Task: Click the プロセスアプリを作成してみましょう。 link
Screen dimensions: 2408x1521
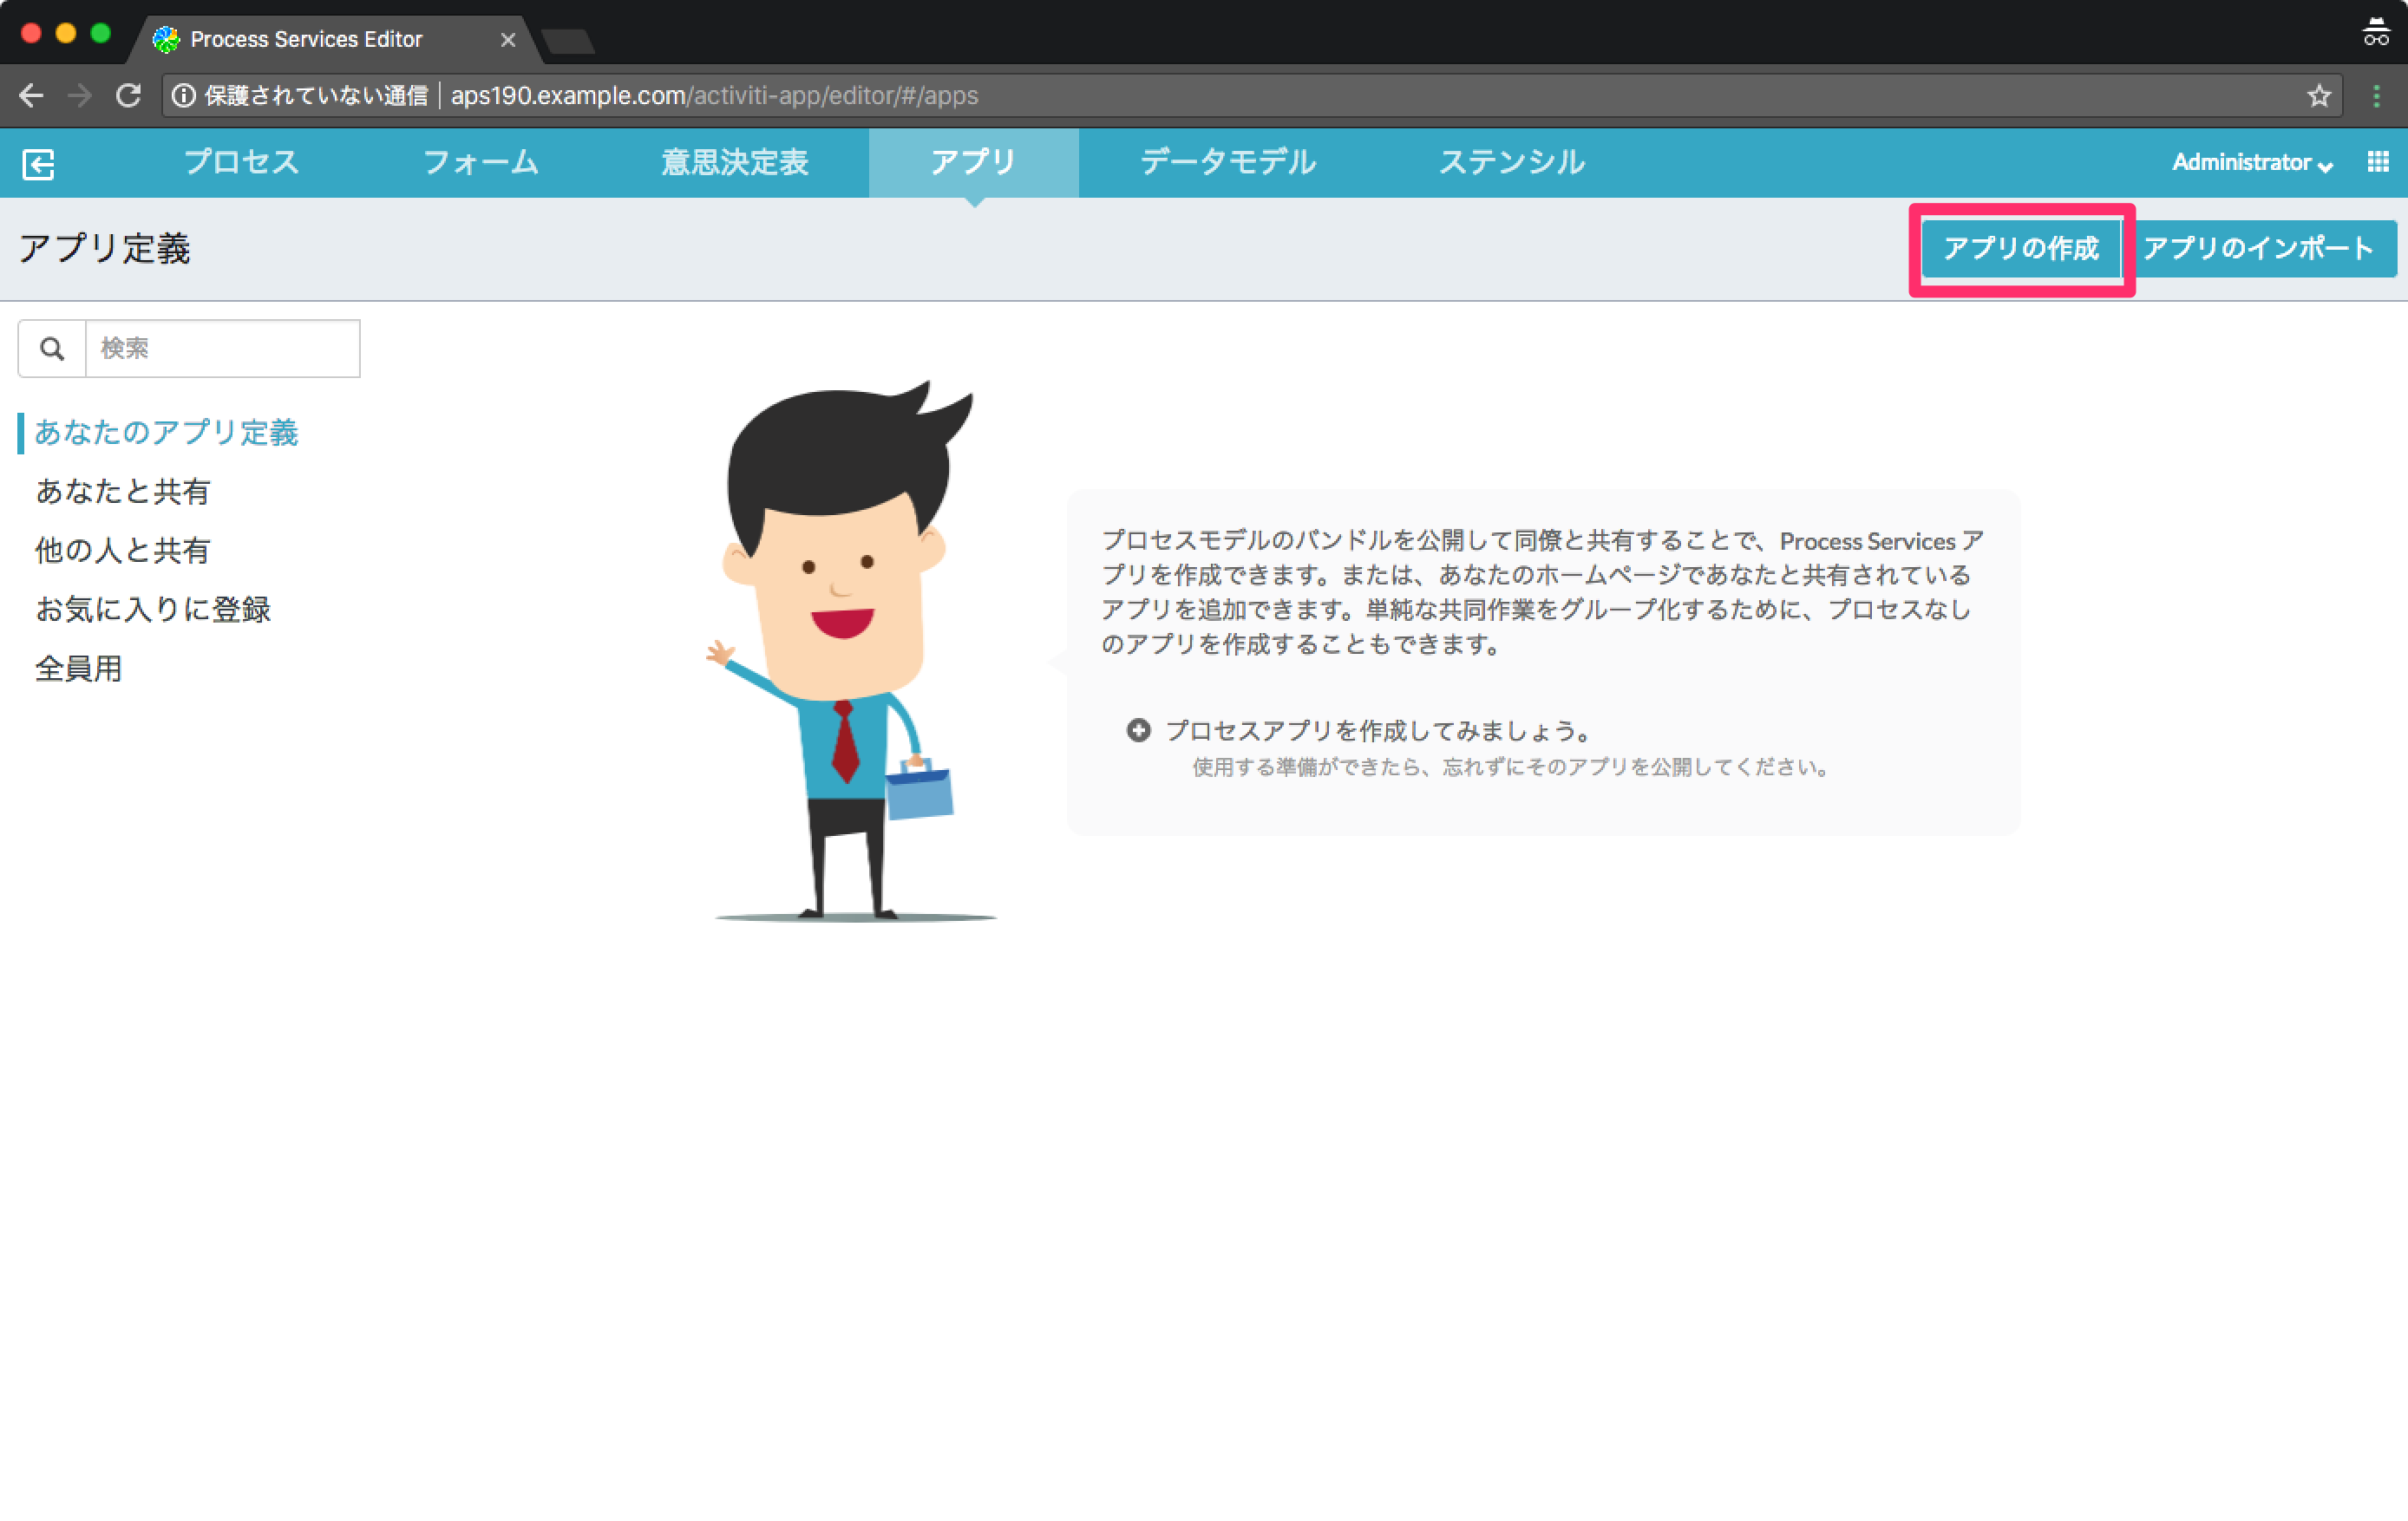Action: point(1379,731)
